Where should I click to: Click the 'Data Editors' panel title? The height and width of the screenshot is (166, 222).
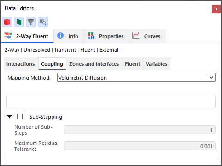click(x=19, y=8)
